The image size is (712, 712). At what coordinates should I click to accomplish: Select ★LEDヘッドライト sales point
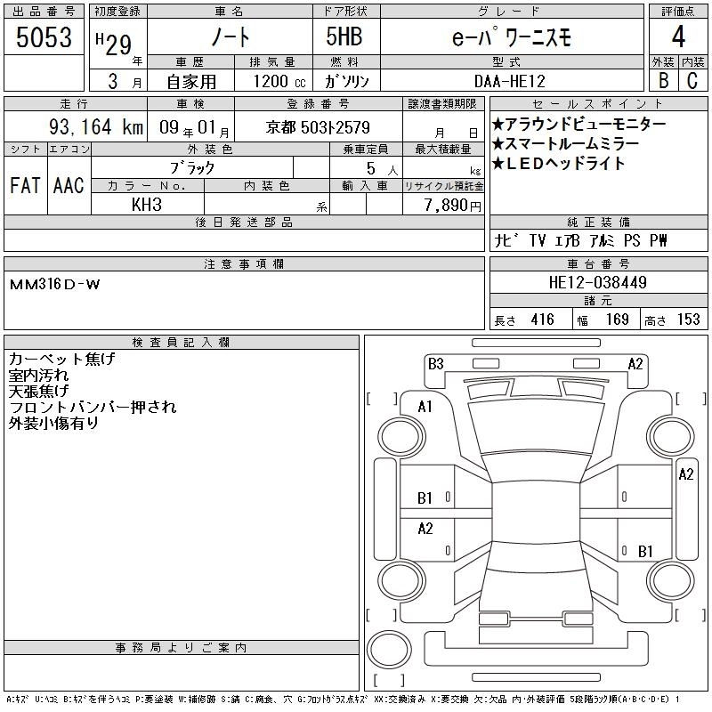(x=559, y=164)
